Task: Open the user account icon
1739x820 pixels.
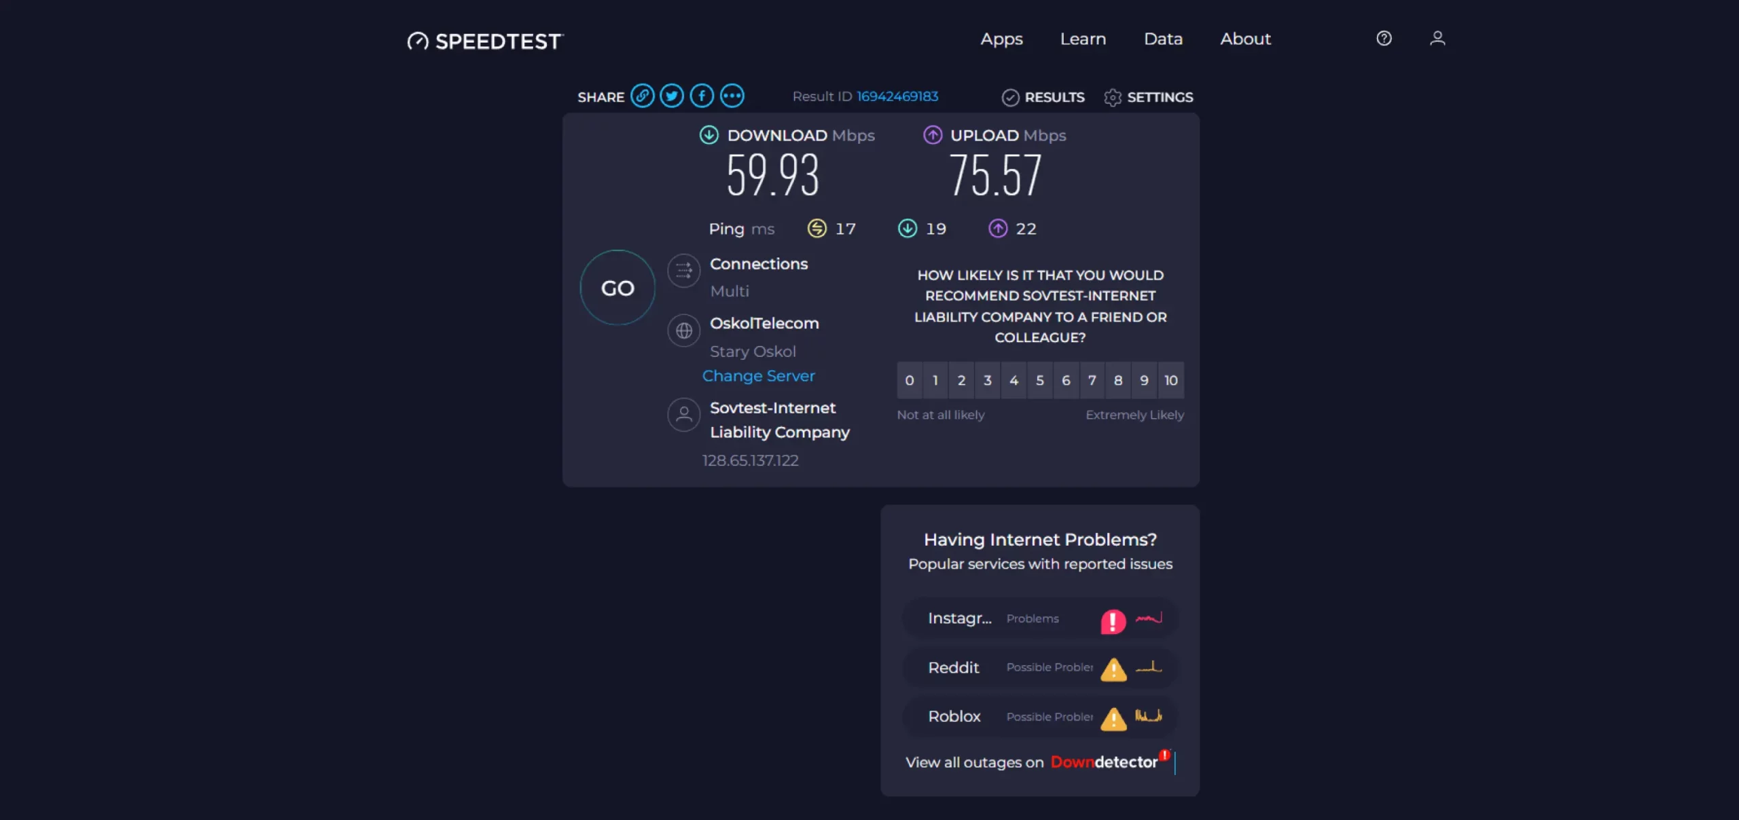Action: pos(1437,39)
